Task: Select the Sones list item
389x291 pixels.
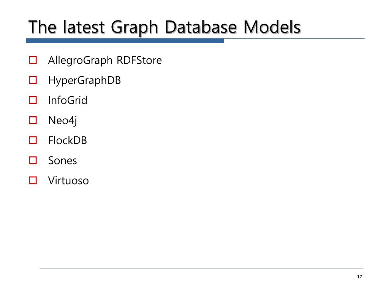Action: (63, 161)
